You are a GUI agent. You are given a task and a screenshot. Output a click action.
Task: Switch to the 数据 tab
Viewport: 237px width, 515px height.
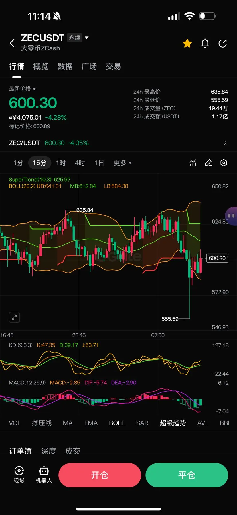pyautogui.click(x=65, y=67)
